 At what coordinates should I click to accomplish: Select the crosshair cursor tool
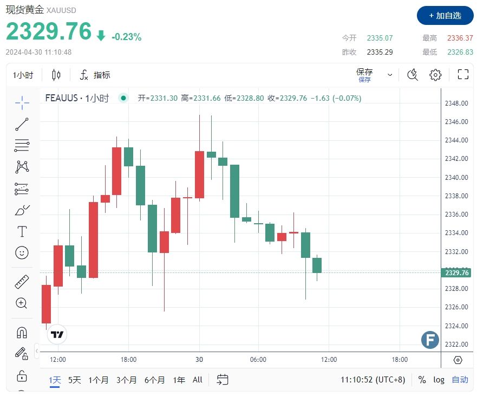(x=22, y=102)
